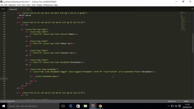Click aria-expanded="false" attribute on line 64
Screen dimensions: 194x109
click(130, 72)
